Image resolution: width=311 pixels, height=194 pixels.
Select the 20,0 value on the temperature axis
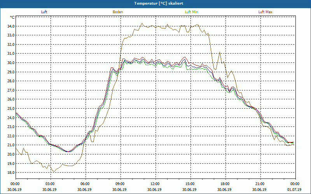(x=11, y=154)
